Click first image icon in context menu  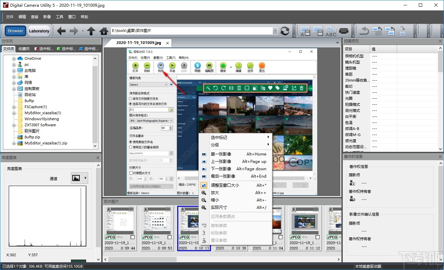pos(204,154)
